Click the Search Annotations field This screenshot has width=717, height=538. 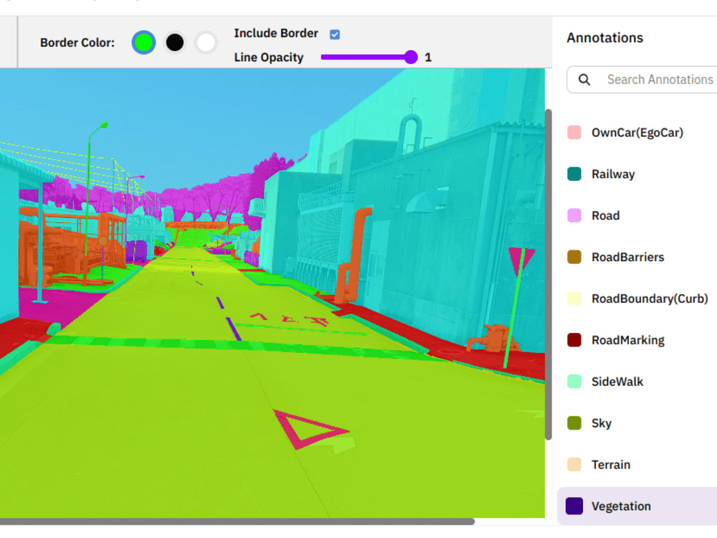pos(642,80)
